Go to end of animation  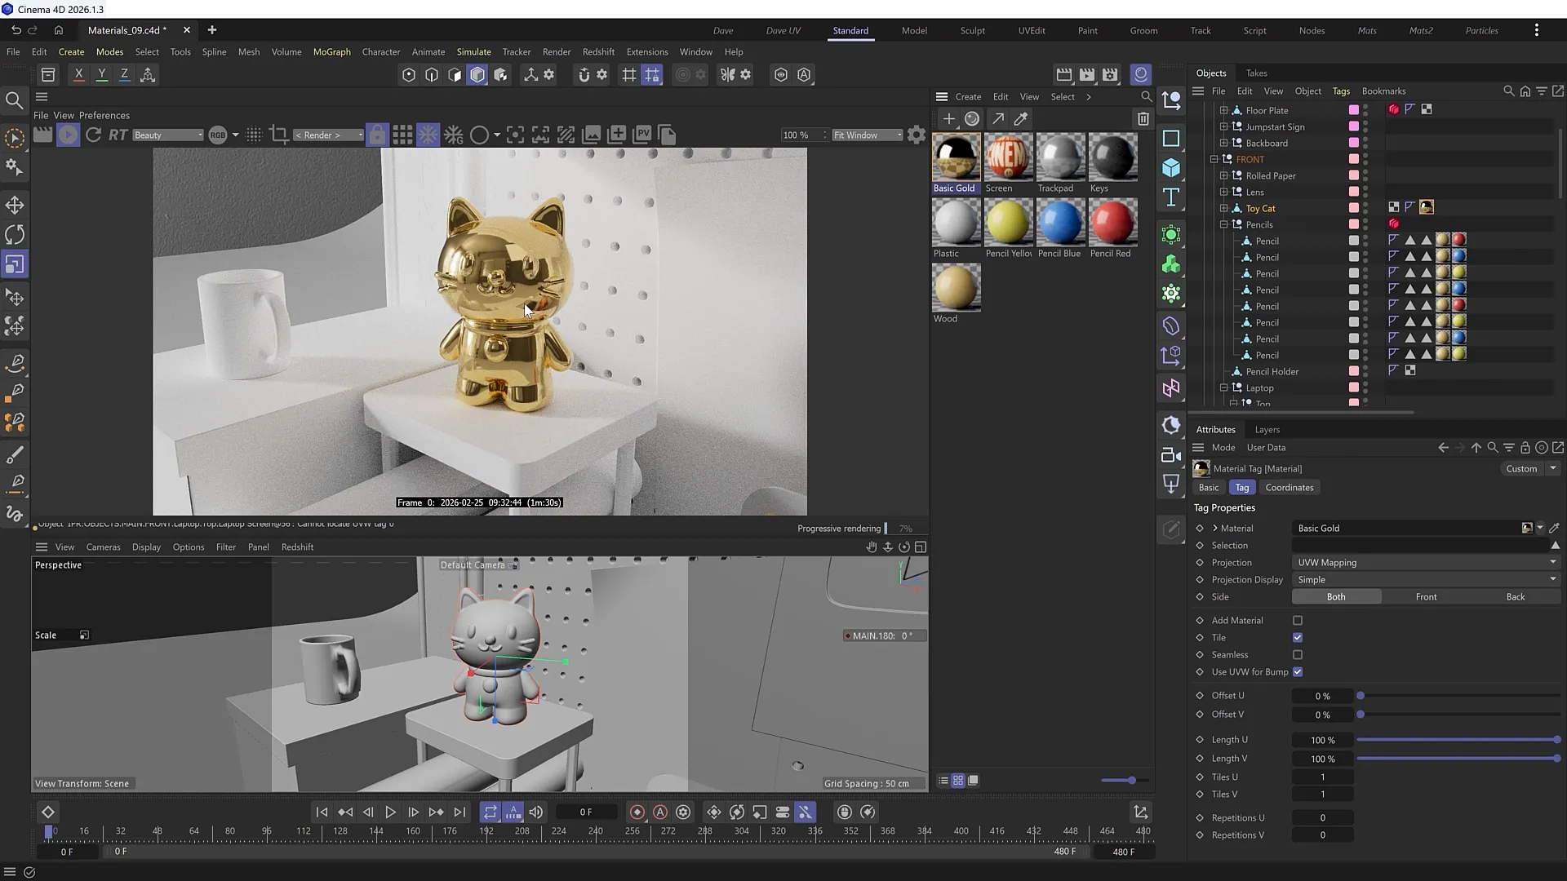point(459,812)
